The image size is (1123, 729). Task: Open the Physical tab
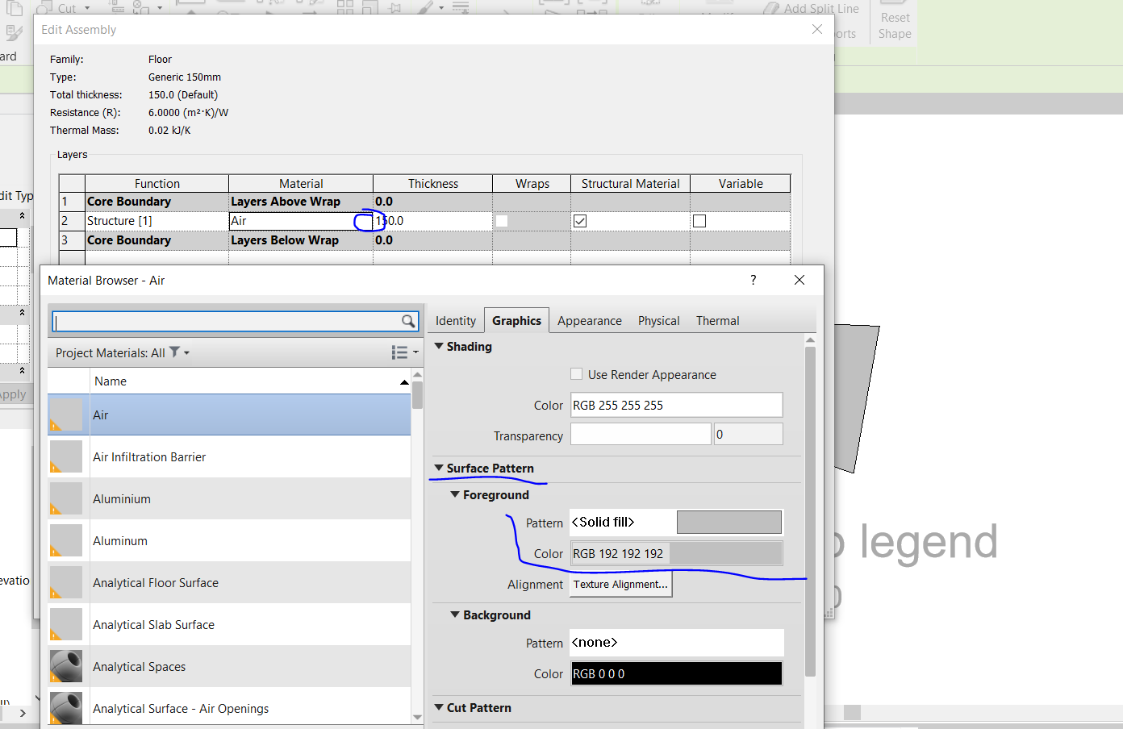(659, 320)
